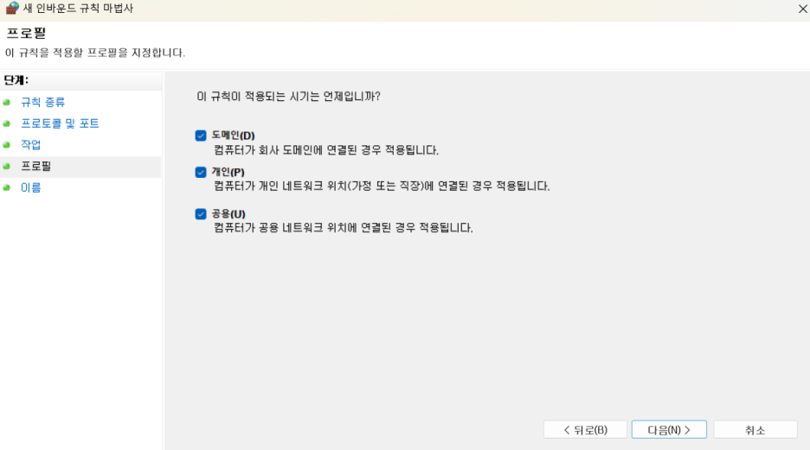Image resolution: width=810 pixels, height=450 pixels.
Task: Open the 프로토콜 및 포트 step link
Action: 60,124
